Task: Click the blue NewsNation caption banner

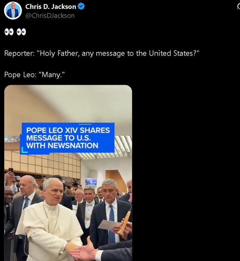Action: pos(67,138)
